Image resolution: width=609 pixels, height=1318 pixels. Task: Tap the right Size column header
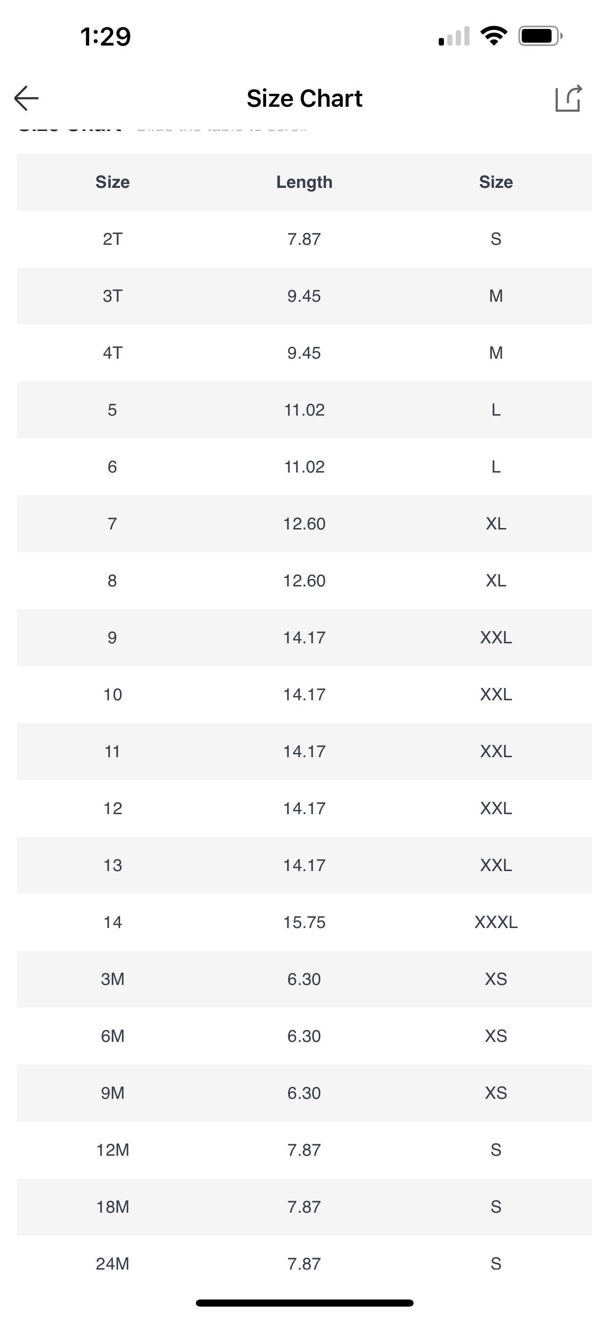point(496,182)
